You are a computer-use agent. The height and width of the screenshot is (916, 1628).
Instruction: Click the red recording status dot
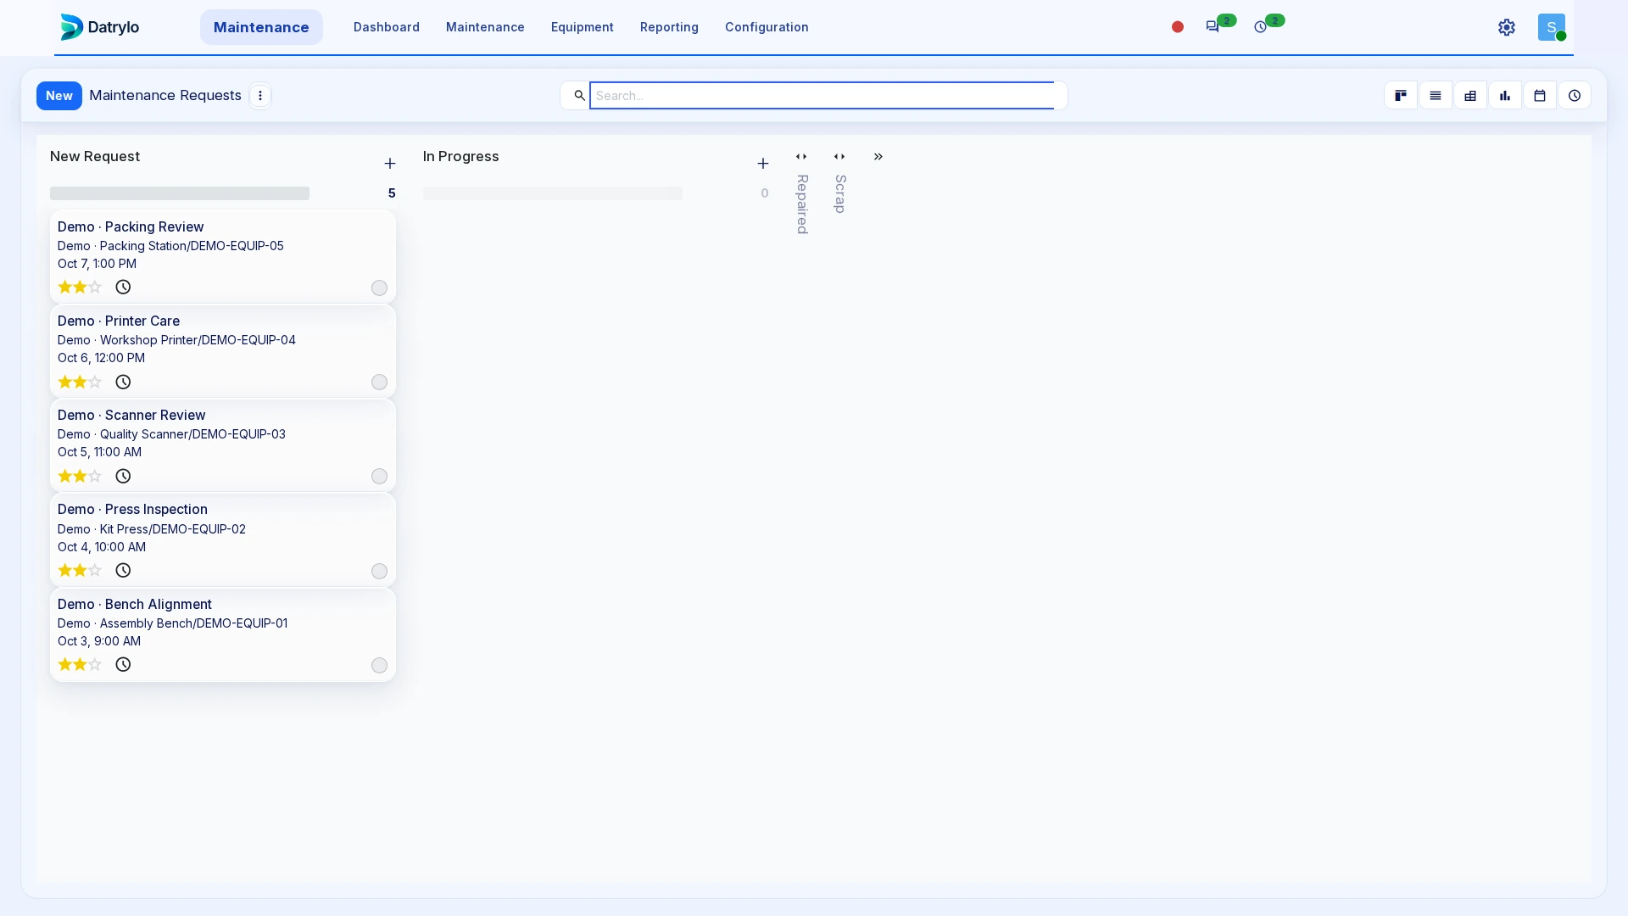[1178, 27]
